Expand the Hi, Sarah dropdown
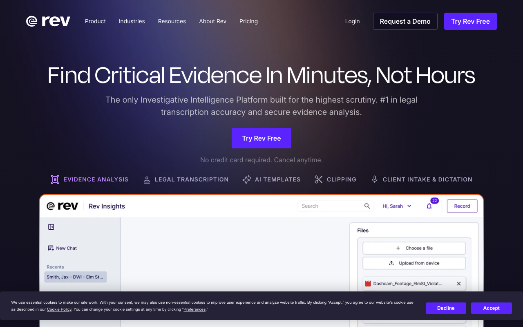This screenshot has height=327, width=523. 397,206
